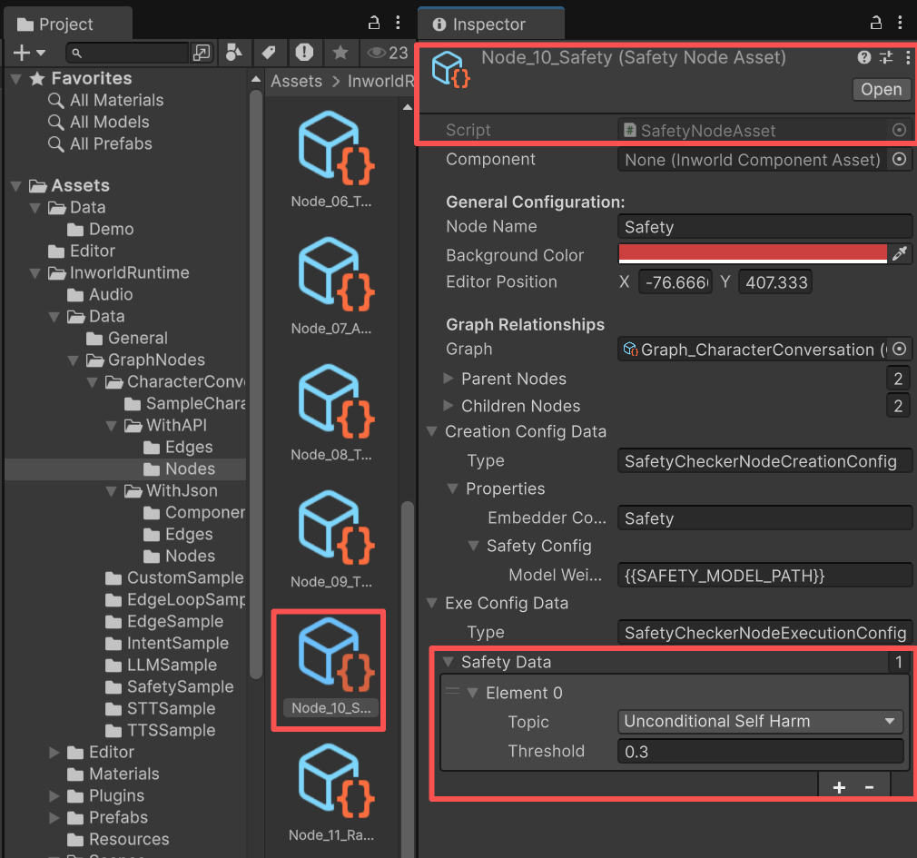The width and height of the screenshot is (917, 858).
Task: Click the InworldR breadcrumb segment
Action: pos(380,82)
